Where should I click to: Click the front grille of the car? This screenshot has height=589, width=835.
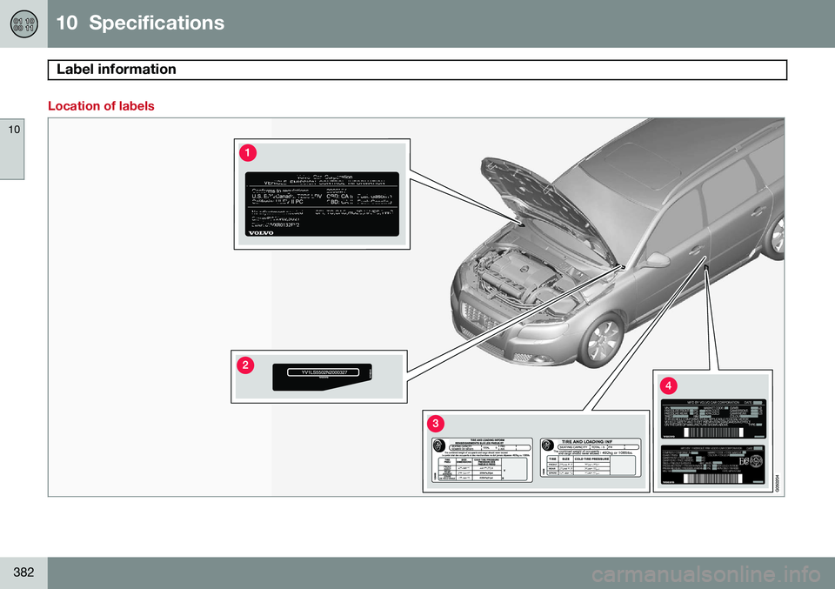point(480,318)
